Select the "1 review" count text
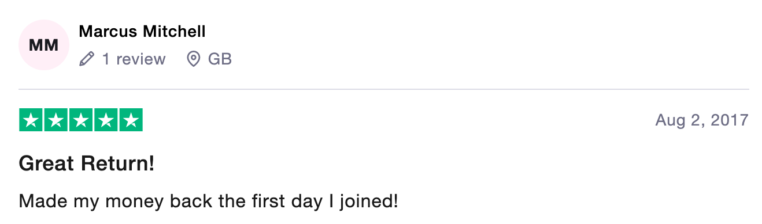Screen dimensions: 762x224 click(134, 59)
